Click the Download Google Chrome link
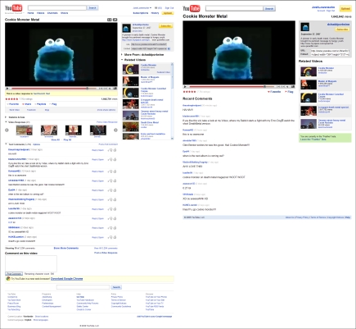Viewport: 356px width, 329px height. point(67,279)
